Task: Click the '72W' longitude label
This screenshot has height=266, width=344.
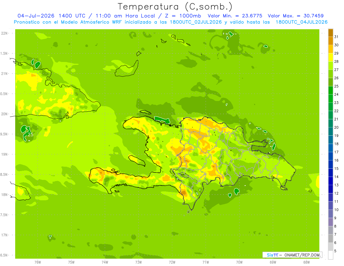Action: coord(172,262)
